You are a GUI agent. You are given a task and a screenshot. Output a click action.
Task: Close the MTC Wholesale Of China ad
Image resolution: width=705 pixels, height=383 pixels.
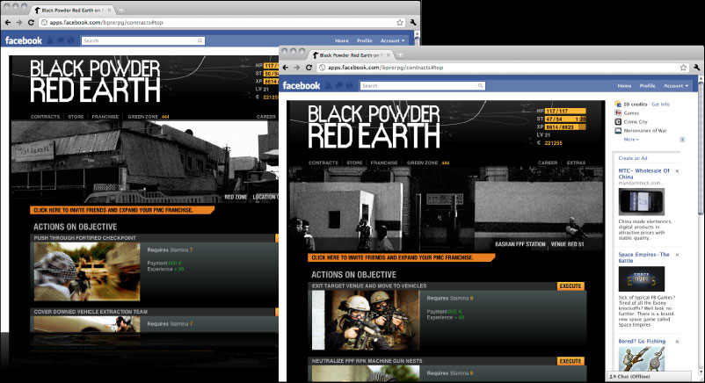[x=677, y=171]
